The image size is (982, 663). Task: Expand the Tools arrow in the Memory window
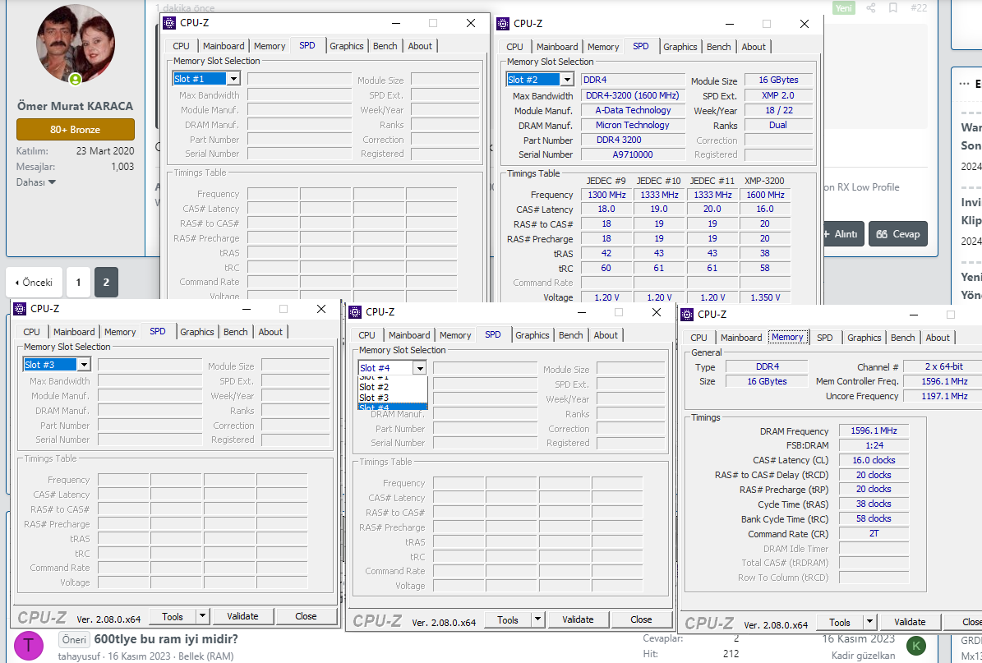click(869, 622)
